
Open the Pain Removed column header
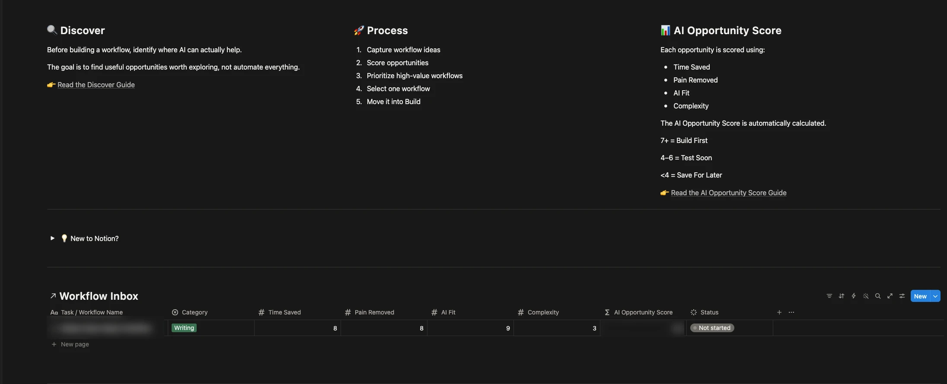[374, 312]
